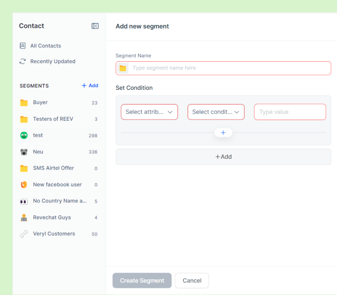Click the +Add condition group button
The image size is (337, 295).
[223, 157]
